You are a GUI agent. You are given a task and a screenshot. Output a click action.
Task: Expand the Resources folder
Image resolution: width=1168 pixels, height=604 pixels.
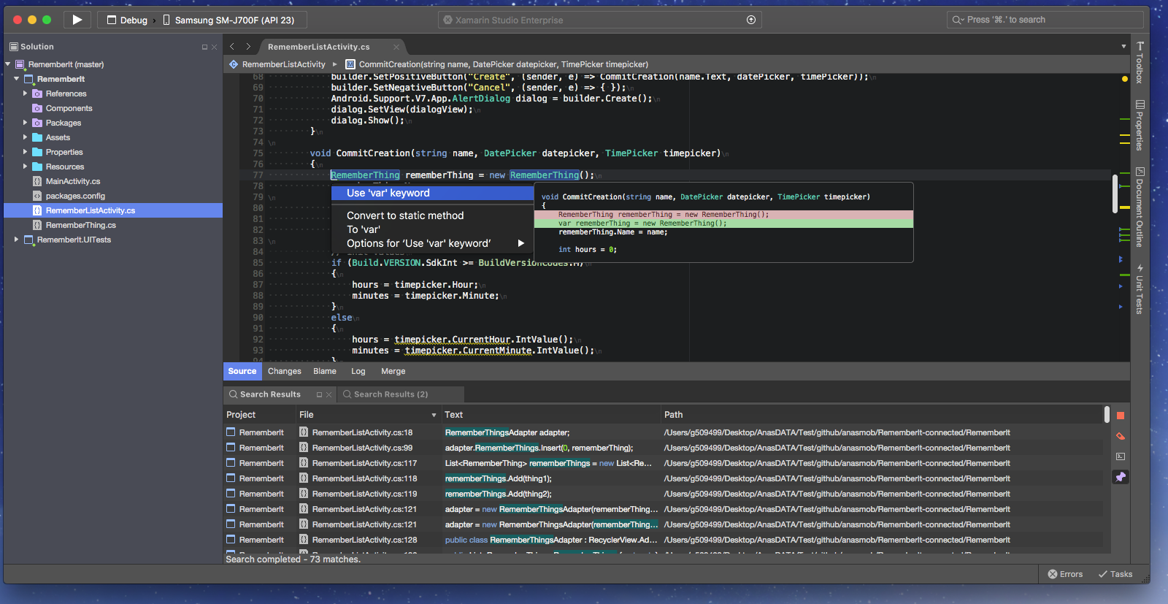coord(25,167)
